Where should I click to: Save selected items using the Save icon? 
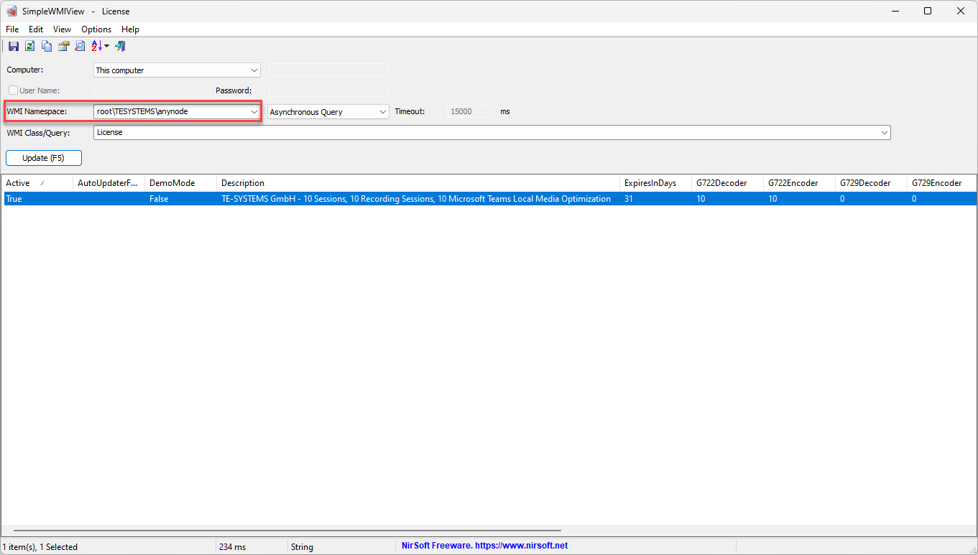point(13,46)
